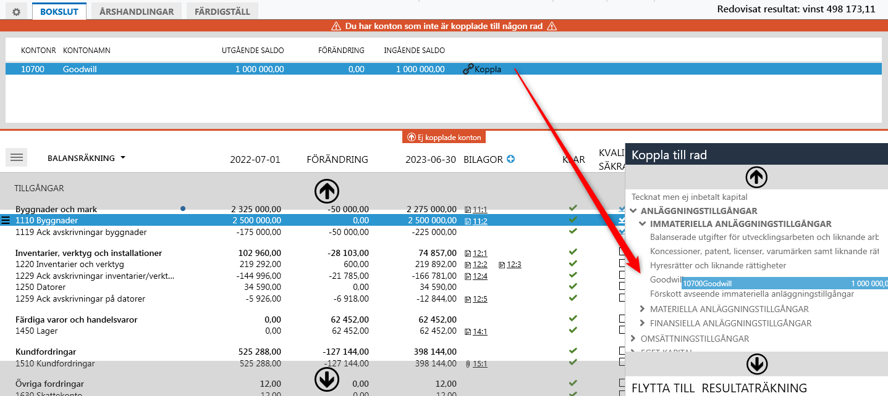Click the blue dot on Byggnader och mark row
Viewport: 888px width, 396px height.
183,209
